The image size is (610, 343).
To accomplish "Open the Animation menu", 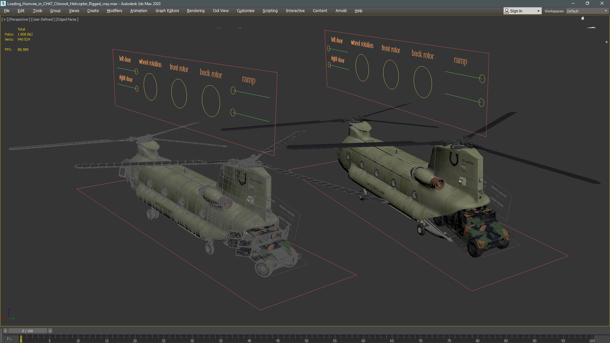I will [139, 11].
